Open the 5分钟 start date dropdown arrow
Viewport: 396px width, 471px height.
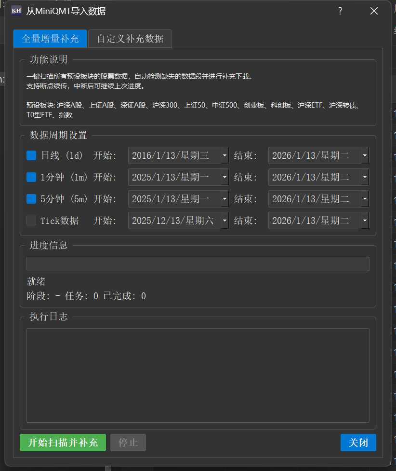tap(224, 199)
